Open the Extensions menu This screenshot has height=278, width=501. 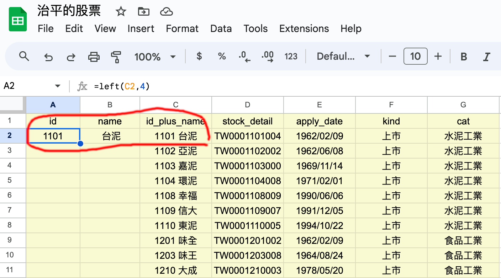304,28
